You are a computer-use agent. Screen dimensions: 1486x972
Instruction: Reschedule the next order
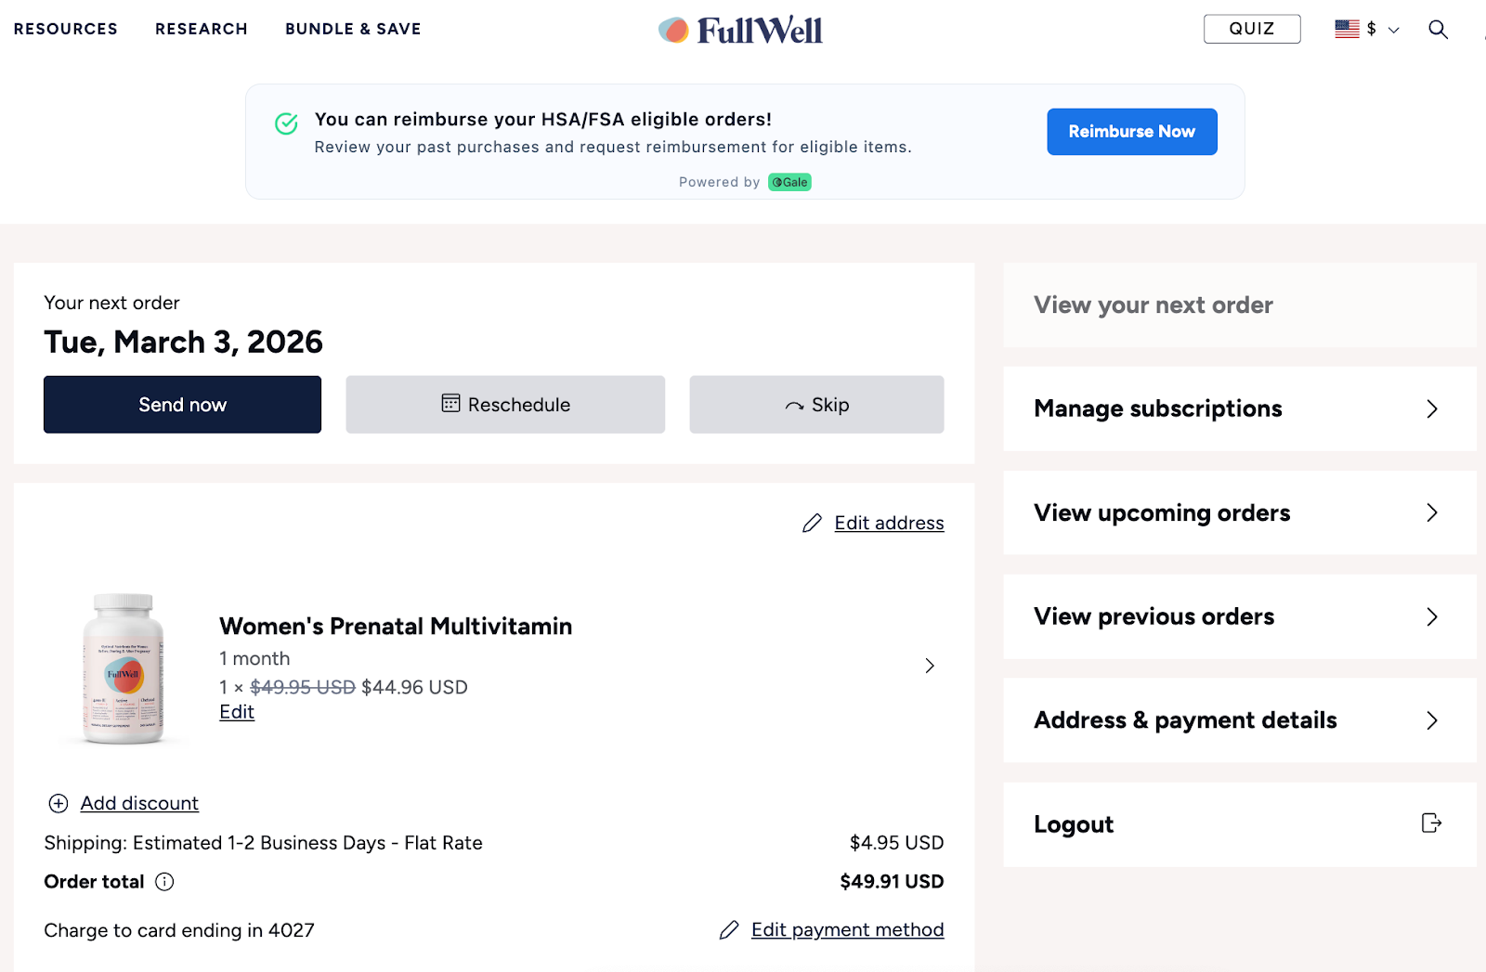click(x=505, y=405)
